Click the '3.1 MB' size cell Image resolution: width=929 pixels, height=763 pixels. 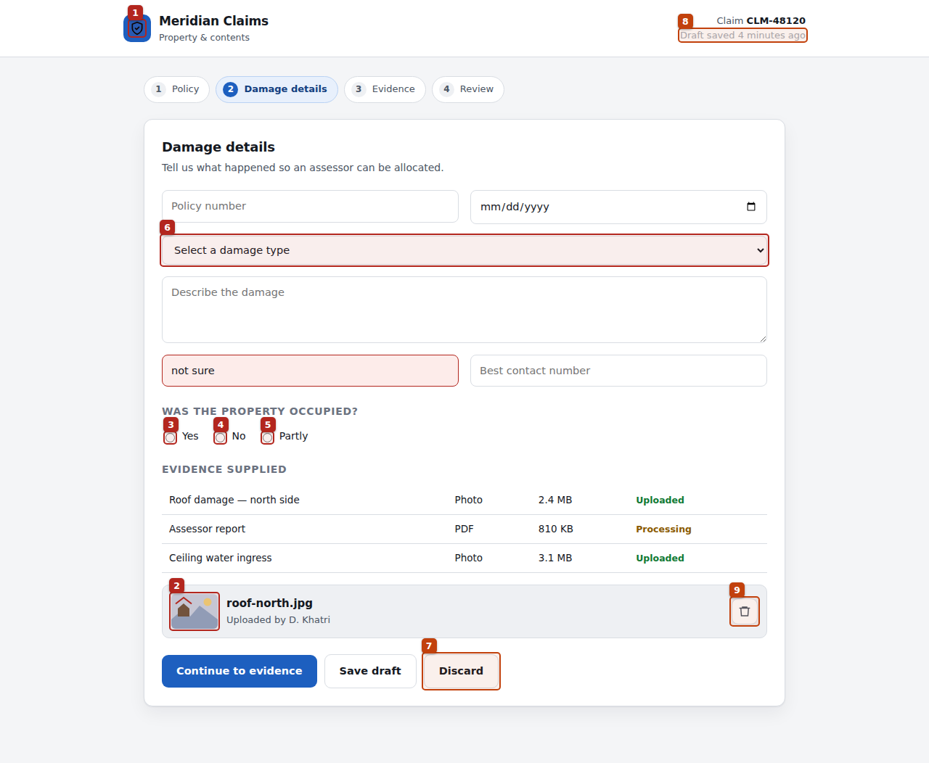[555, 558]
